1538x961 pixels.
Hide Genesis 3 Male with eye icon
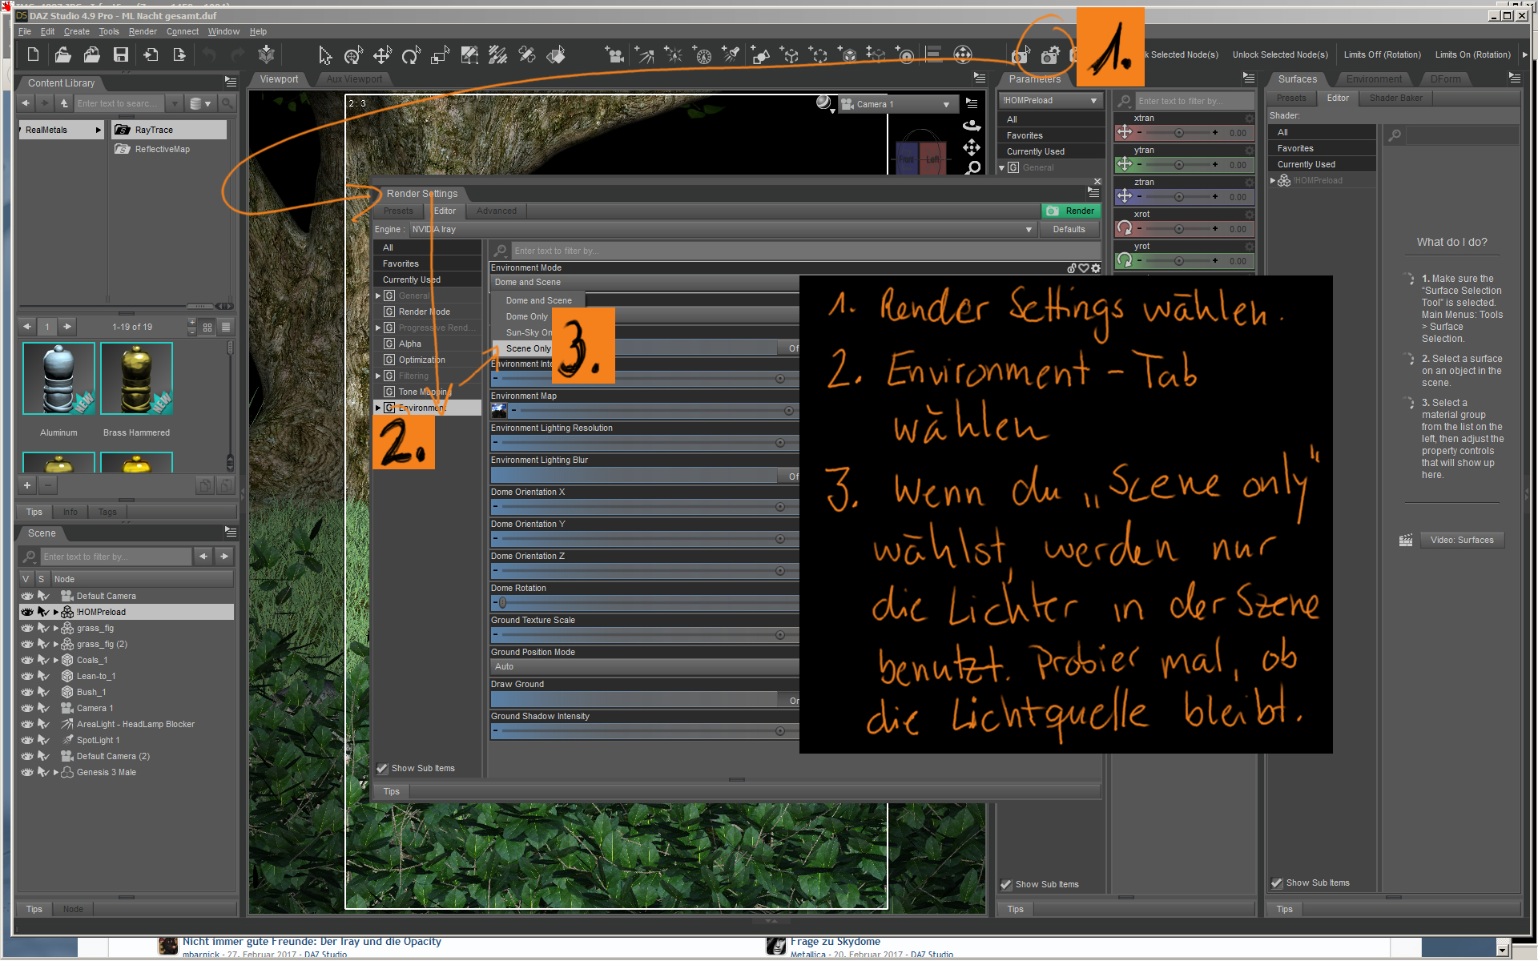coord(26,772)
